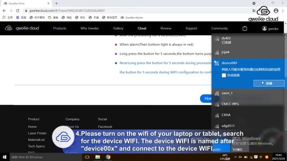Image resolution: width=287 pixels, height=161 pixels.
Task: Open the apps grid bookmark icon
Action: point(4,17)
